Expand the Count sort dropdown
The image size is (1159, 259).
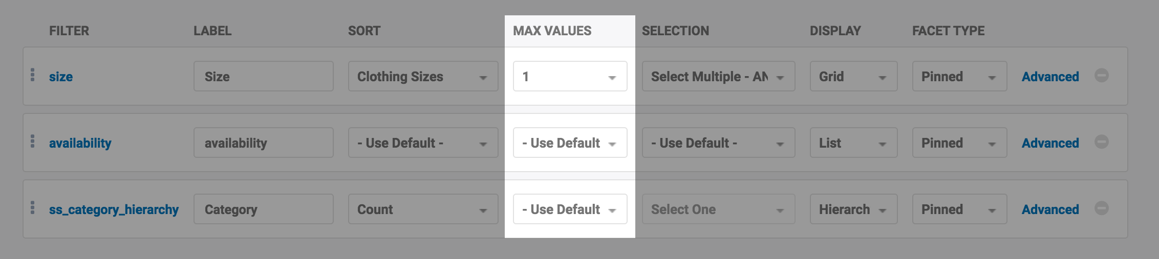(x=423, y=209)
